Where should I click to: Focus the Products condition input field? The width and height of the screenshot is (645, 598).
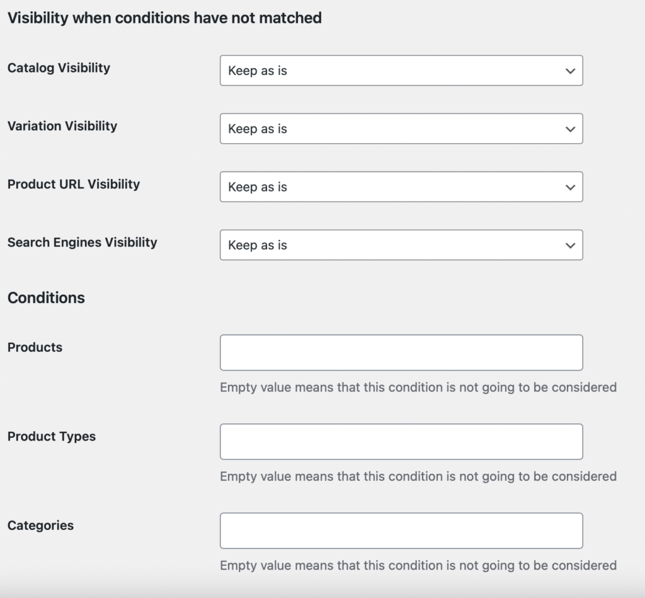click(401, 352)
